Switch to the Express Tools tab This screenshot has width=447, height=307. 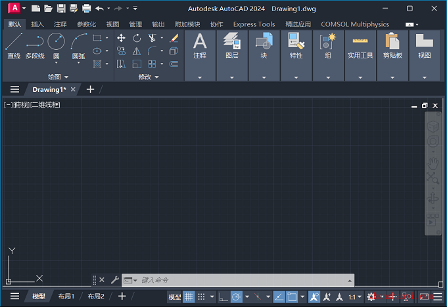(254, 24)
